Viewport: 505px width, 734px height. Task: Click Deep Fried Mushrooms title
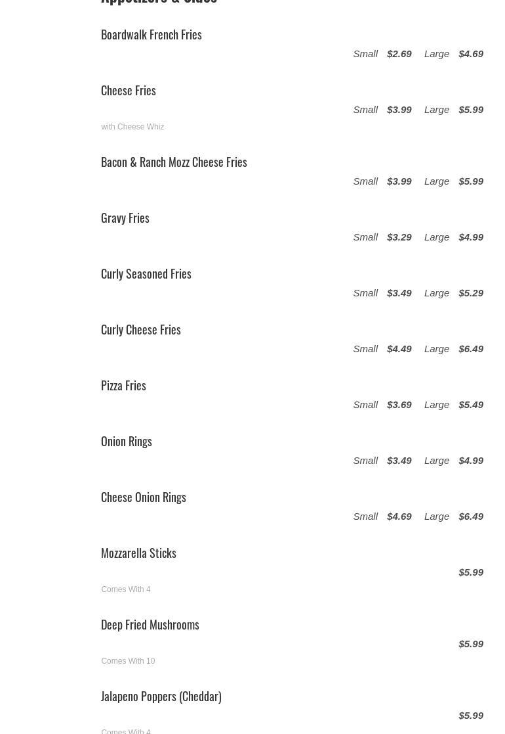click(x=150, y=625)
